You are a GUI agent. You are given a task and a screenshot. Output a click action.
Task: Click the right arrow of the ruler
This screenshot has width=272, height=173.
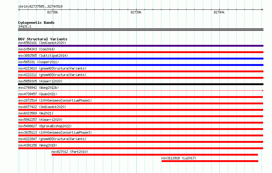(262, 9)
